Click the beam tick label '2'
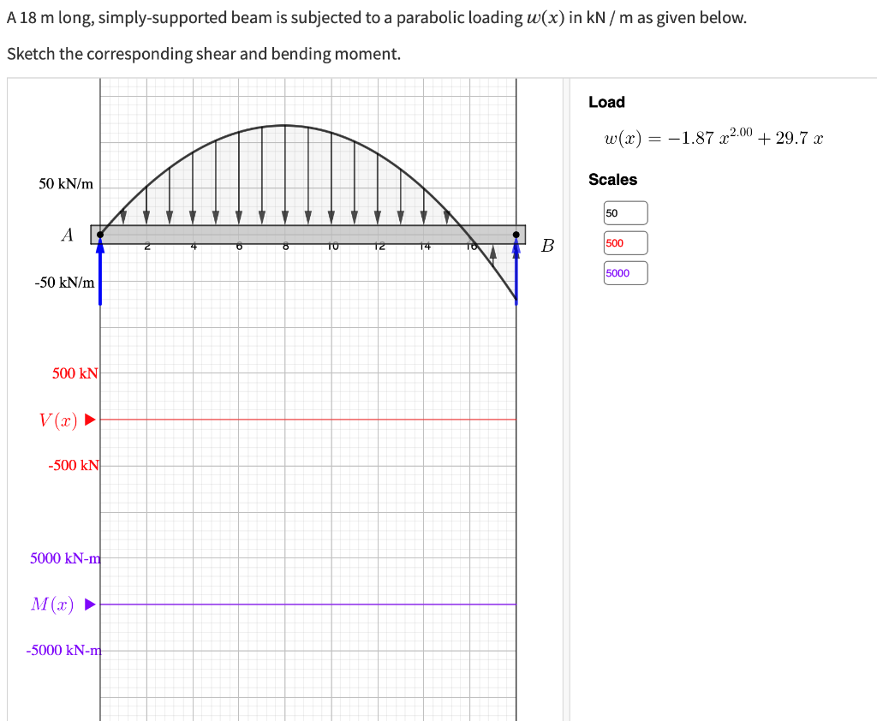The height and width of the screenshot is (721, 877). 147,246
